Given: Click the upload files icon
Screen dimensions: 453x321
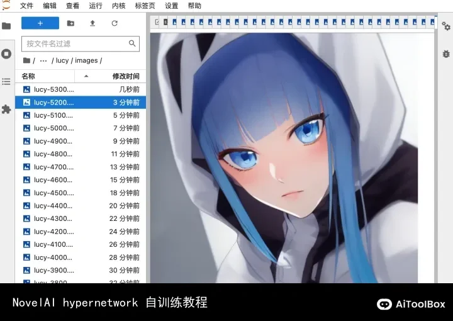Looking at the screenshot, I should [92, 23].
